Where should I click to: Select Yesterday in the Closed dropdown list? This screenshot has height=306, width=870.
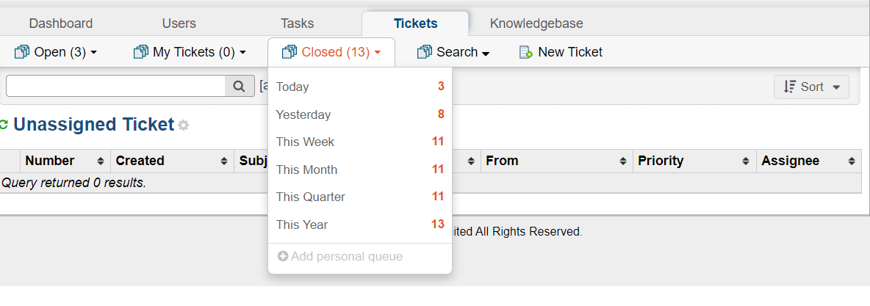tap(303, 114)
